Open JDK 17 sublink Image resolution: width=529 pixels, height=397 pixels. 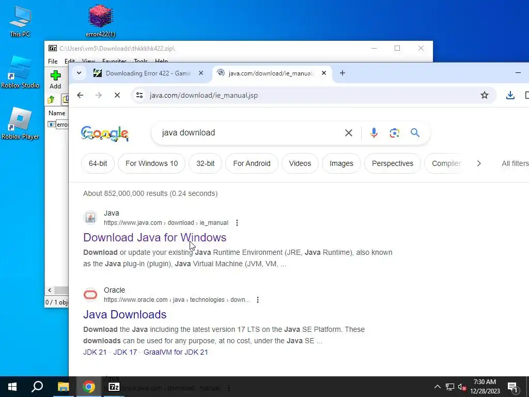point(125,352)
